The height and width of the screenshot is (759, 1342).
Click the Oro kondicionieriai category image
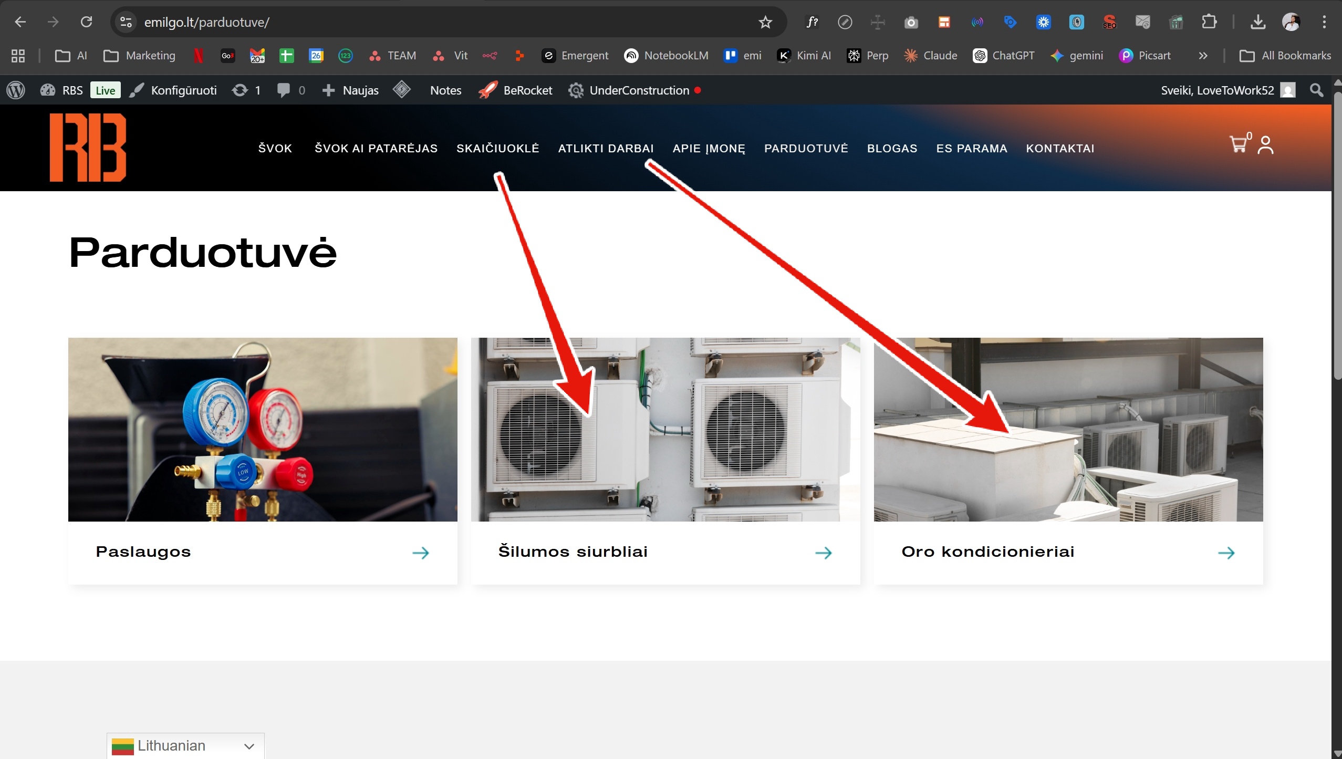point(1068,429)
